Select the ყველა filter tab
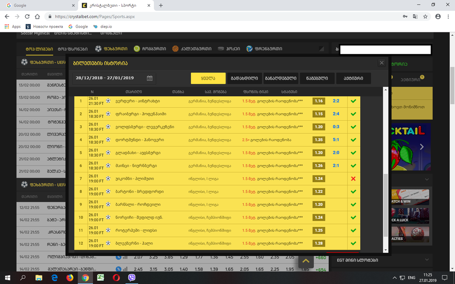The image size is (455, 284). pyautogui.click(x=208, y=78)
